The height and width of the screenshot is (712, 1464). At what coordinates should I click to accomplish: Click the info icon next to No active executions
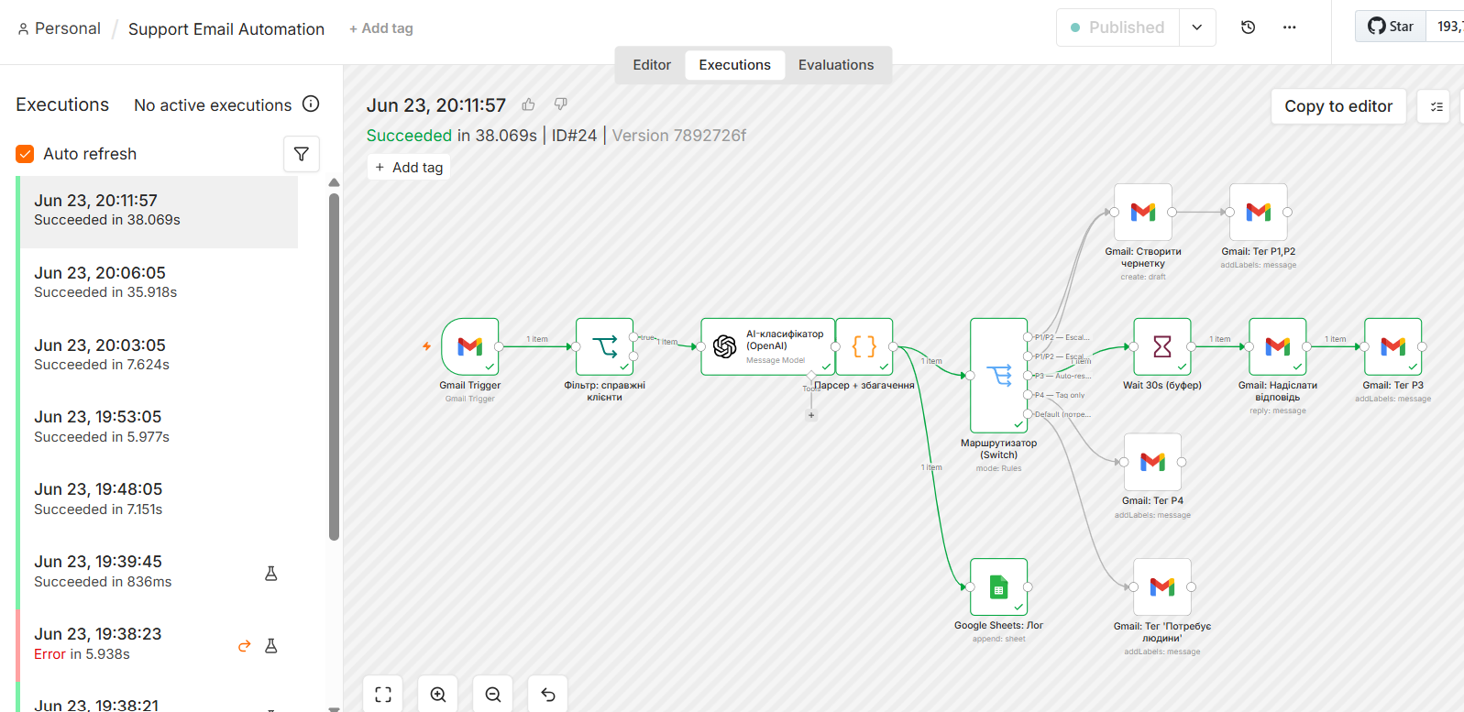[x=311, y=104]
